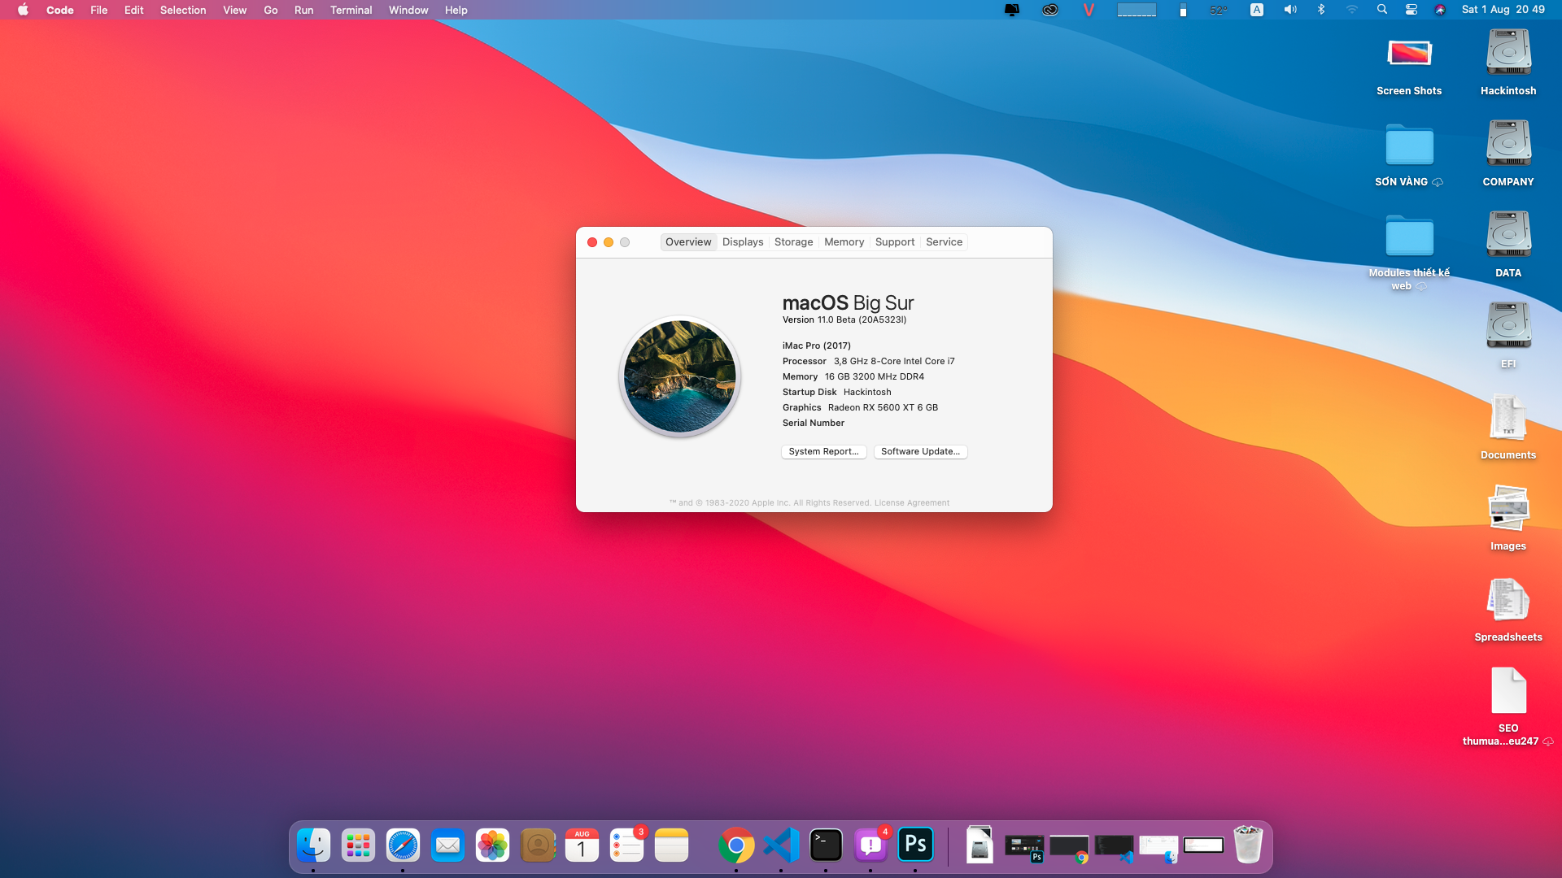Switch to the Memory tab
The height and width of the screenshot is (878, 1562).
click(844, 242)
